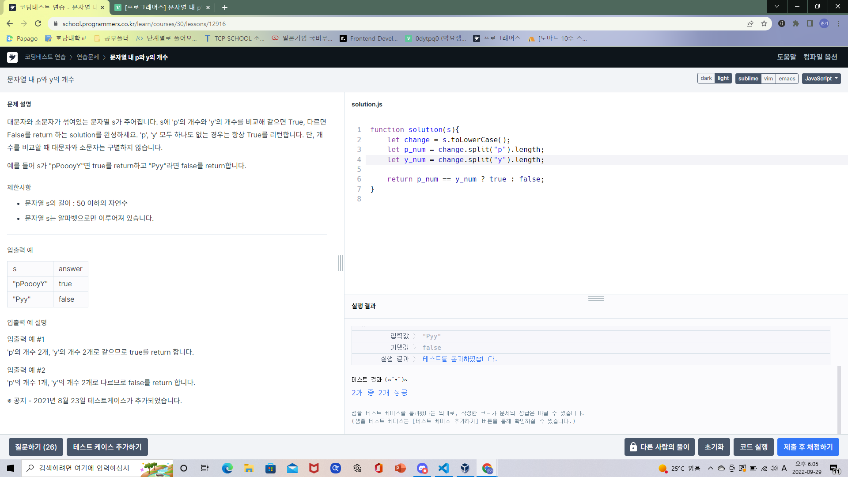Open Task View icon on taskbar
This screenshot has height=477, width=848.
[205, 468]
